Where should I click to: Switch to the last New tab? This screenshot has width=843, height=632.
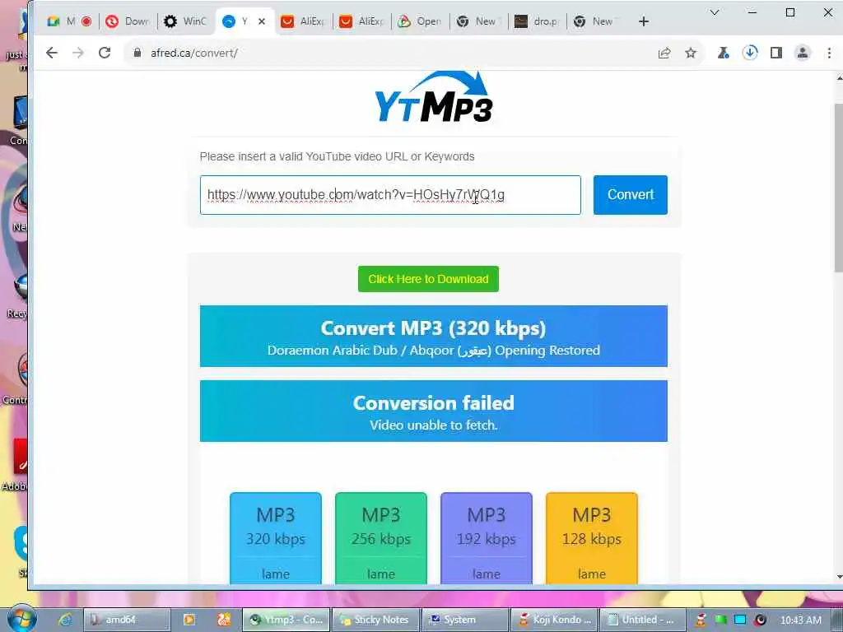[x=596, y=21]
